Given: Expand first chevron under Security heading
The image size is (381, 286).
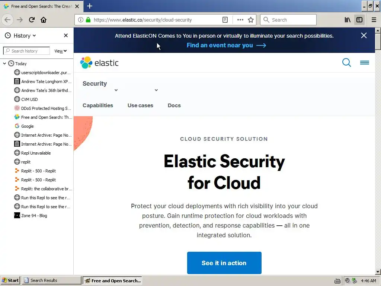Looking at the screenshot, I should [x=116, y=90].
